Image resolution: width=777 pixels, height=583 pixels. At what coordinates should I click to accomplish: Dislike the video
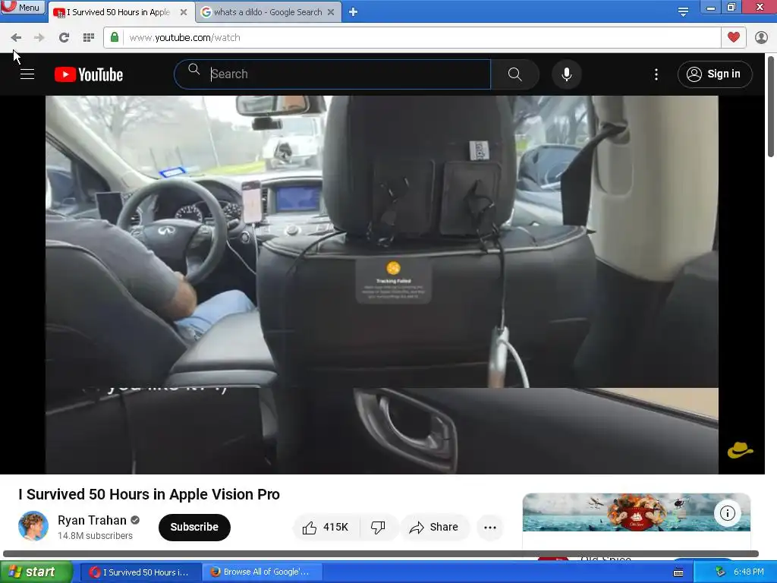[x=378, y=527]
